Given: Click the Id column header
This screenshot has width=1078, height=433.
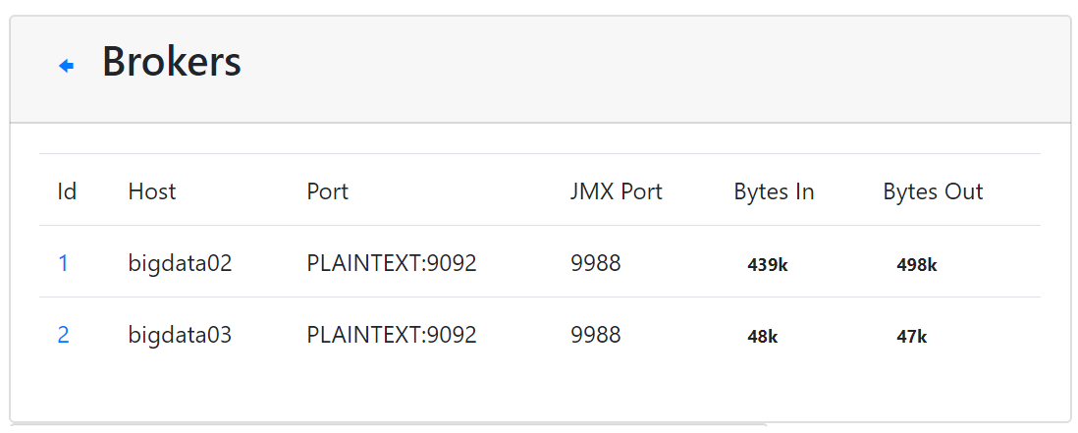Looking at the screenshot, I should coord(67,191).
